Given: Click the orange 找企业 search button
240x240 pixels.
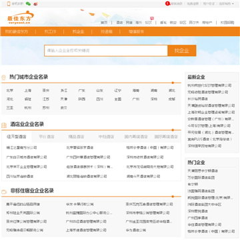Looking at the screenshot, I should (x=182, y=51).
